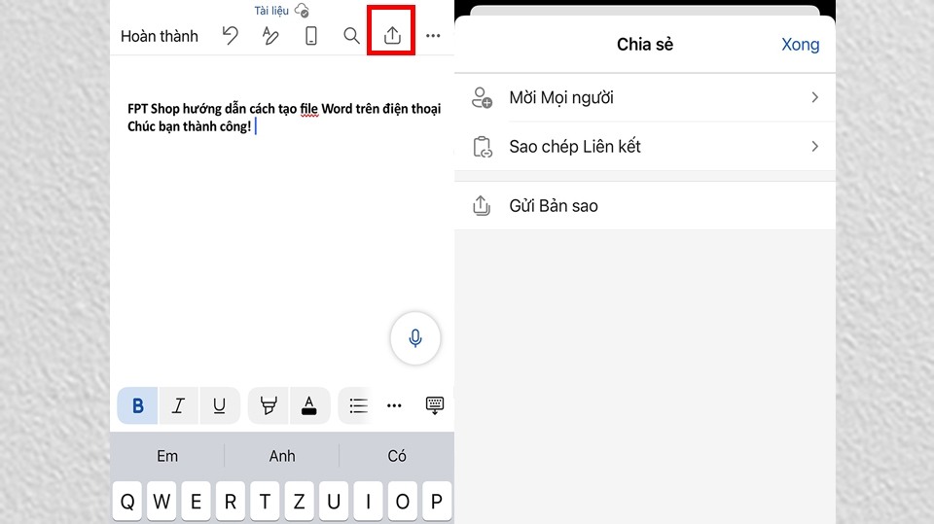
Task: Tap the U key
Action: 334,502
